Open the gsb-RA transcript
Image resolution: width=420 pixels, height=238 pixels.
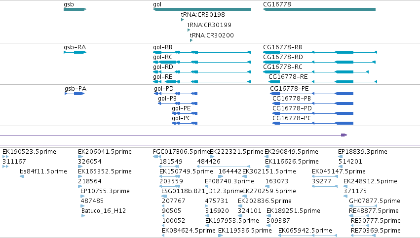75,52
